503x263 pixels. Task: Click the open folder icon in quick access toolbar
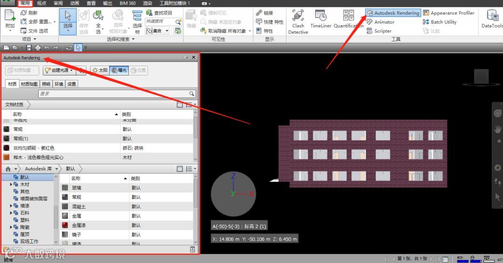15,47
